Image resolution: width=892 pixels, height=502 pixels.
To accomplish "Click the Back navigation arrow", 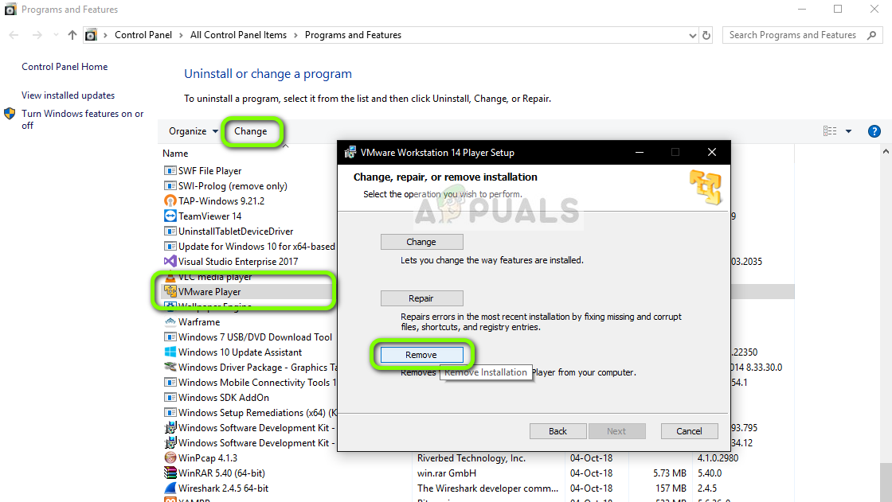I will pyautogui.click(x=14, y=35).
